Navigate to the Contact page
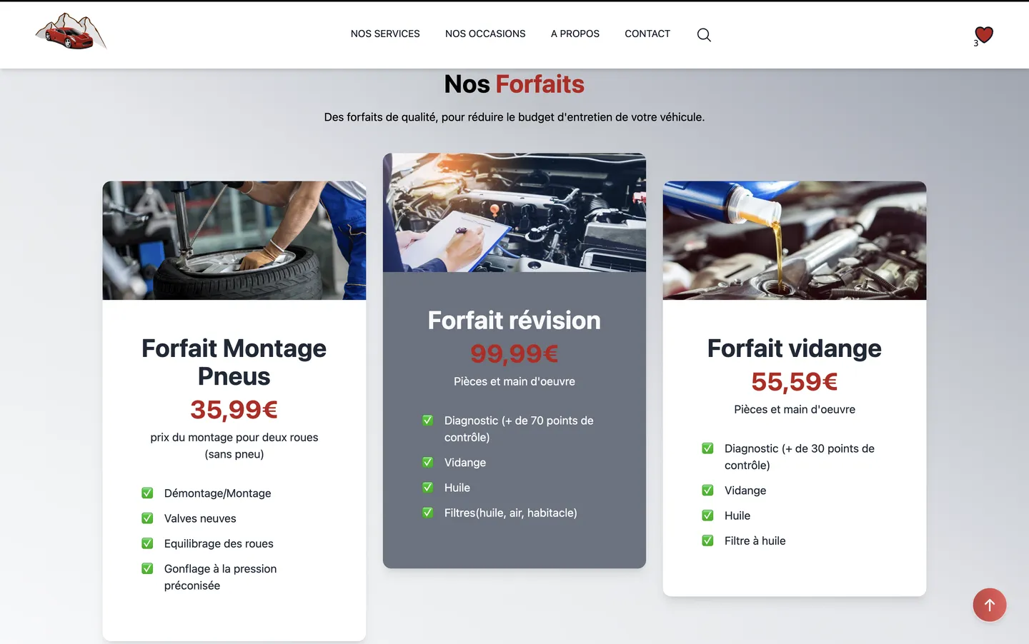 pyautogui.click(x=647, y=34)
